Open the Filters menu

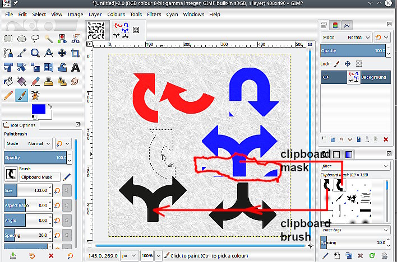154,14
